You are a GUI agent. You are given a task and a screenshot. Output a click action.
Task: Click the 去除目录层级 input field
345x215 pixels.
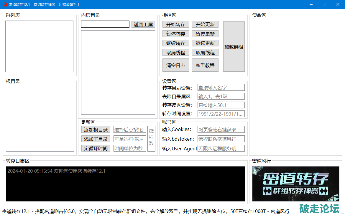221,96
